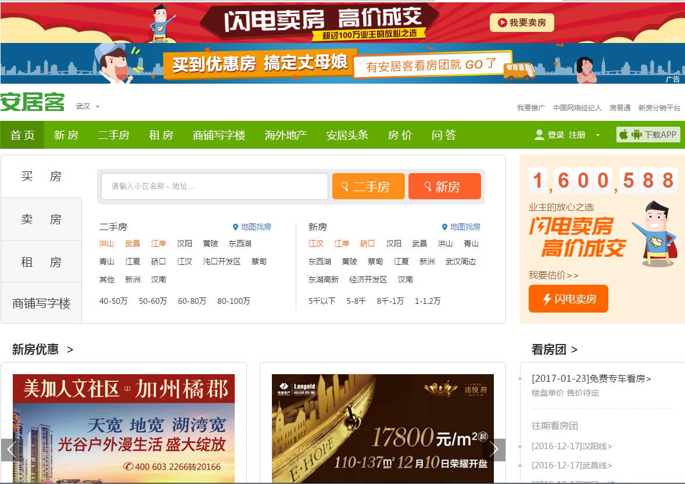Open 安居头条 navigation item
Screen dimensions: 685x484
pyautogui.click(x=347, y=135)
